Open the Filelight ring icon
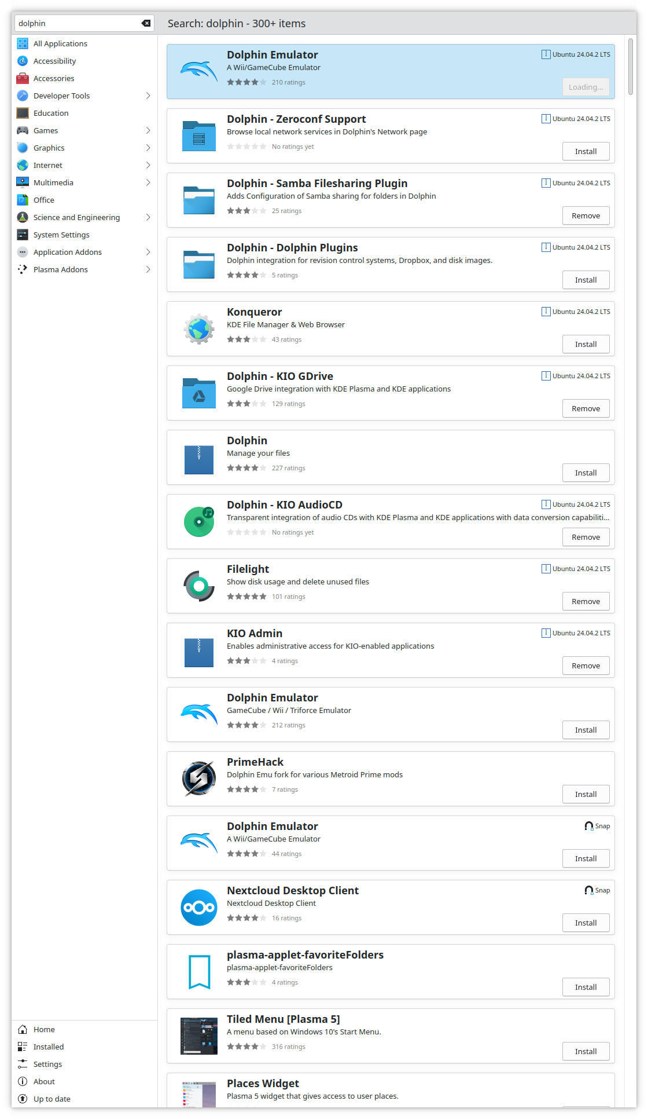 [199, 586]
